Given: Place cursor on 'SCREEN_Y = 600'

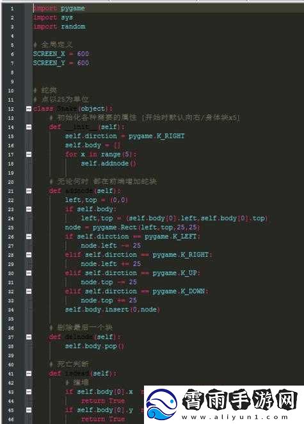Looking at the screenshot, I should 61,63.
